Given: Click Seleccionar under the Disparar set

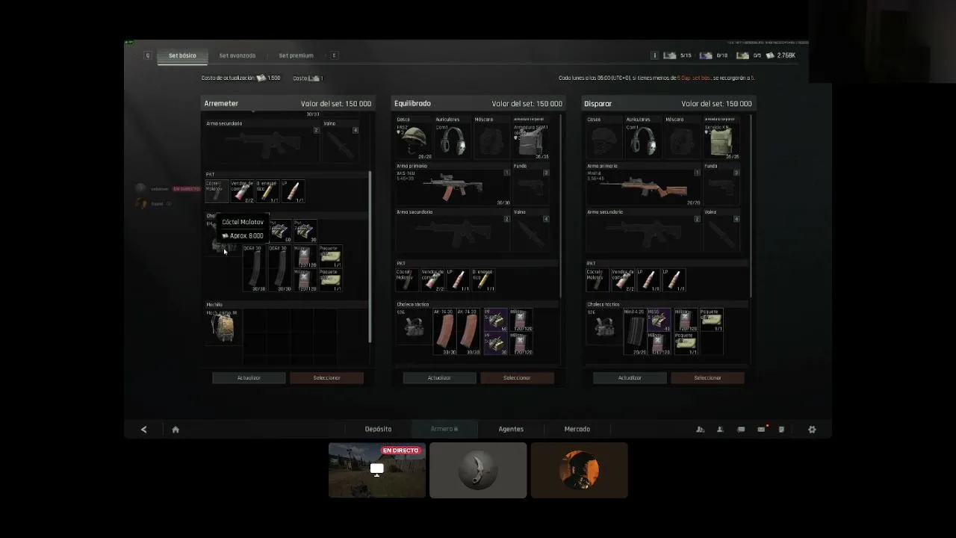Looking at the screenshot, I should 707,378.
